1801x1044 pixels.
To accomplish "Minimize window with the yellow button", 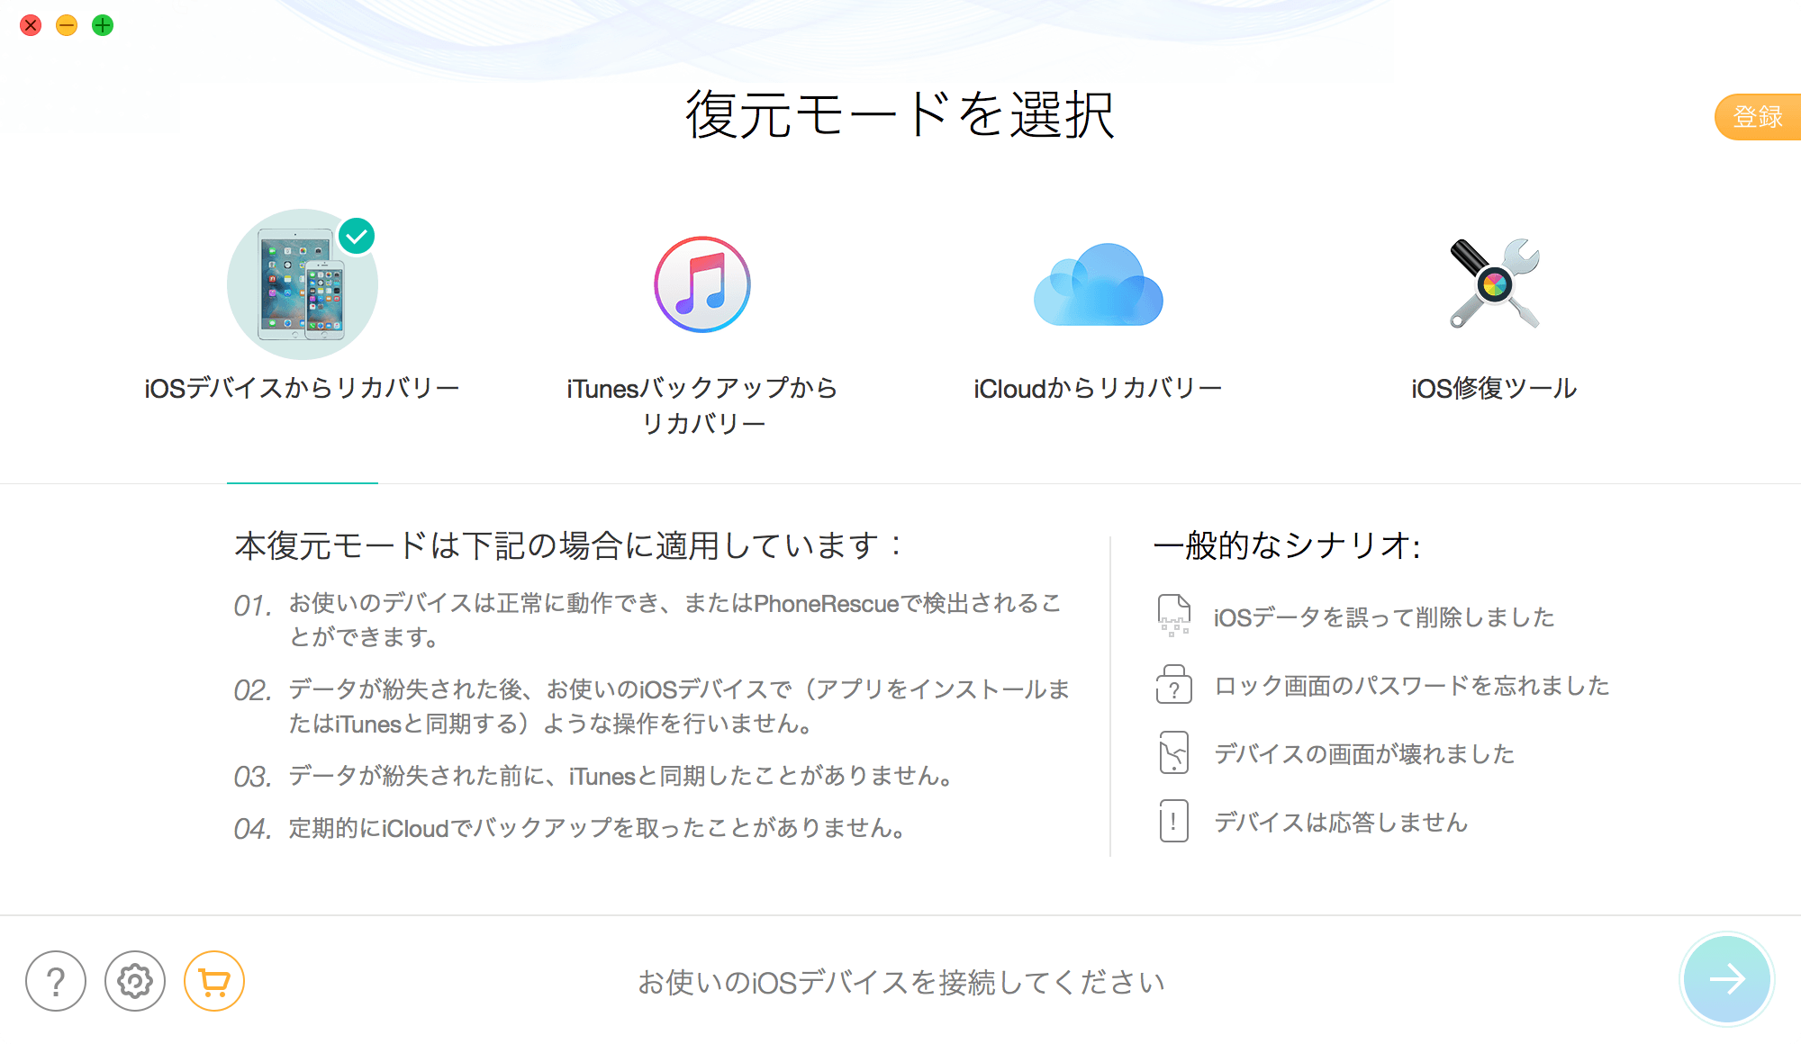I will (x=67, y=25).
